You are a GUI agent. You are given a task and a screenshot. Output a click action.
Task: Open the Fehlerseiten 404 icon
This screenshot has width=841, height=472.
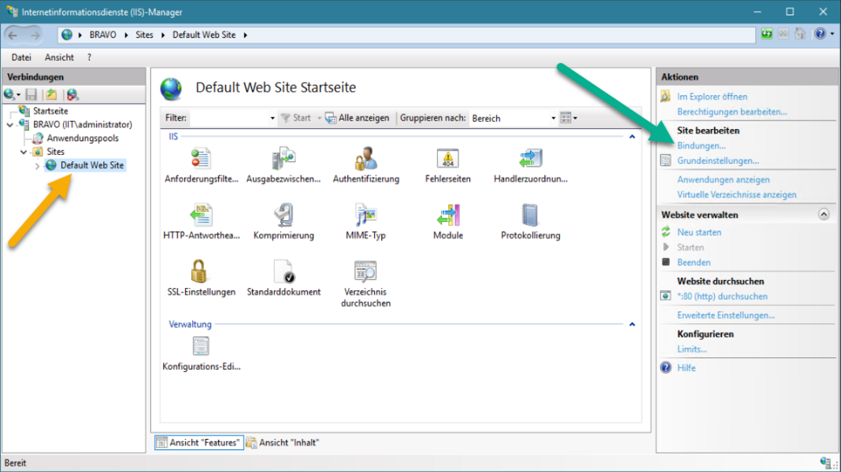(x=447, y=159)
